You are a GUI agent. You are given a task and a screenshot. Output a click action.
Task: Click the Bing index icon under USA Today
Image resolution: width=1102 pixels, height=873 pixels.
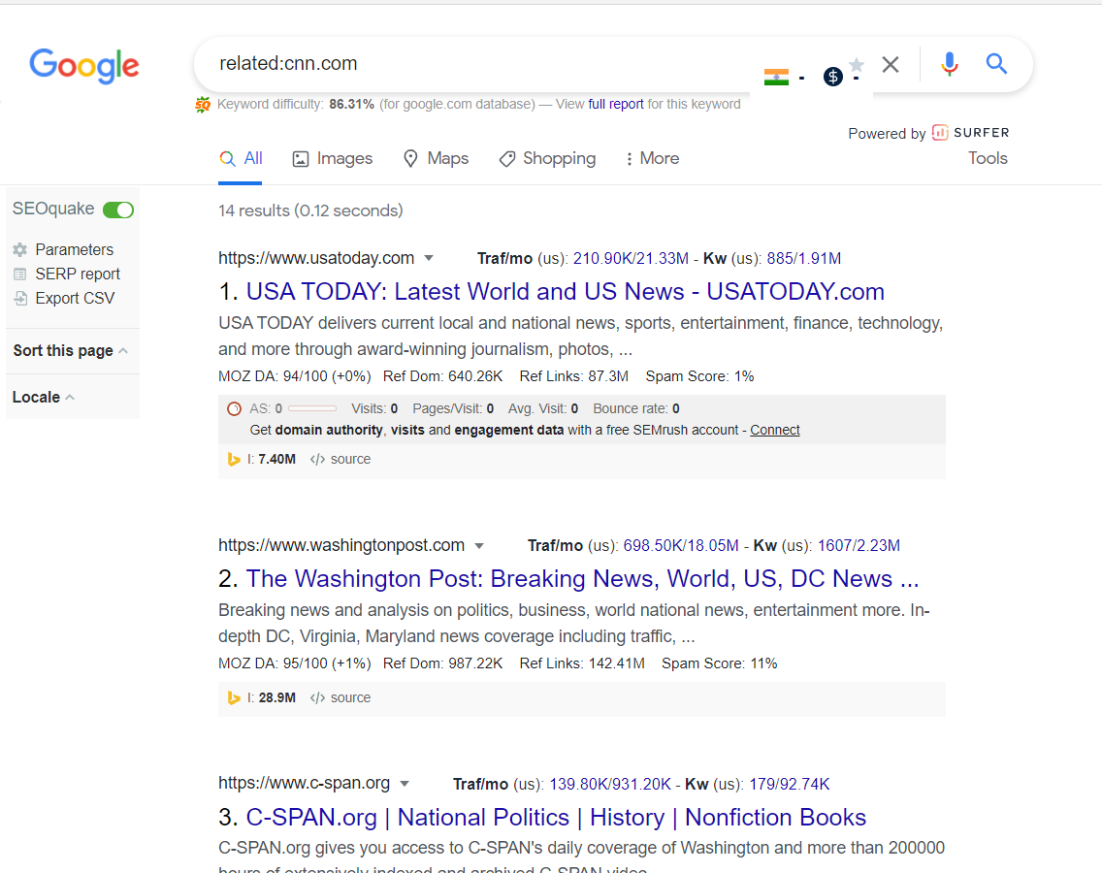click(x=234, y=460)
